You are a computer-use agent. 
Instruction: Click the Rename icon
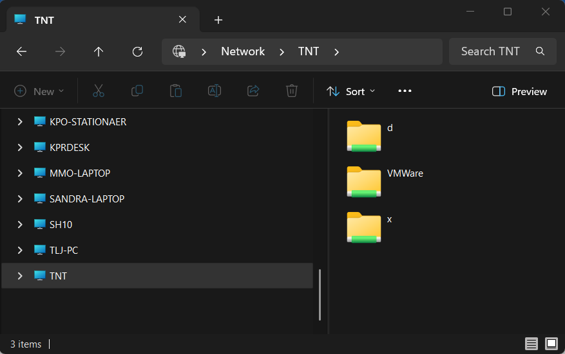pyautogui.click(x=215, y=91)
